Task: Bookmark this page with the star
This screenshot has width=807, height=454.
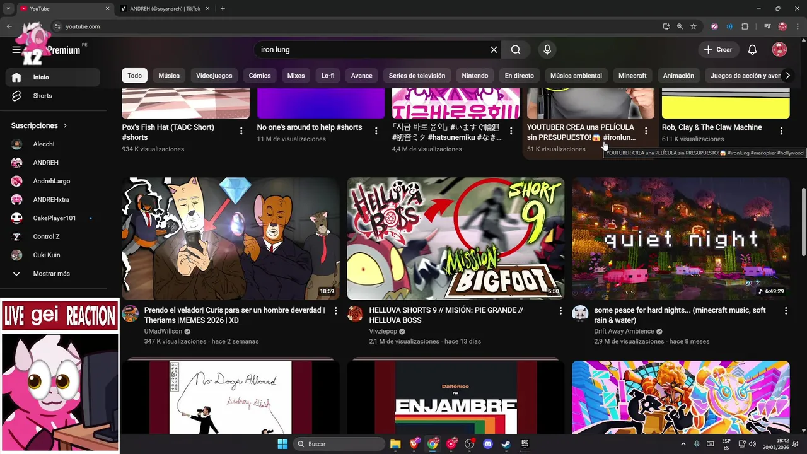Action: click(x=694, y=26)
